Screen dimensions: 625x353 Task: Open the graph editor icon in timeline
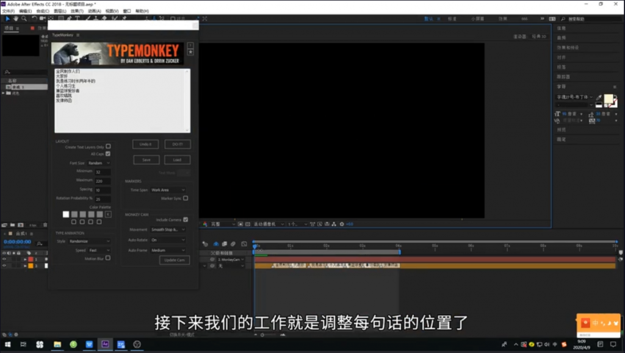[x=244, y=244]
